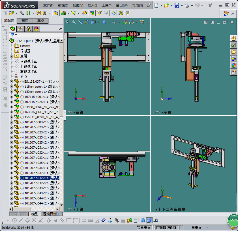Open the ConfigurationManager tab icon
Image resolution: width=238 pixels, height=231 pixels.
coord(28,29)
